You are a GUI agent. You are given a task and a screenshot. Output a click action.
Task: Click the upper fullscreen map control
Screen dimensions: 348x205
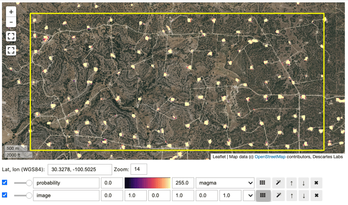pos(11,36)
